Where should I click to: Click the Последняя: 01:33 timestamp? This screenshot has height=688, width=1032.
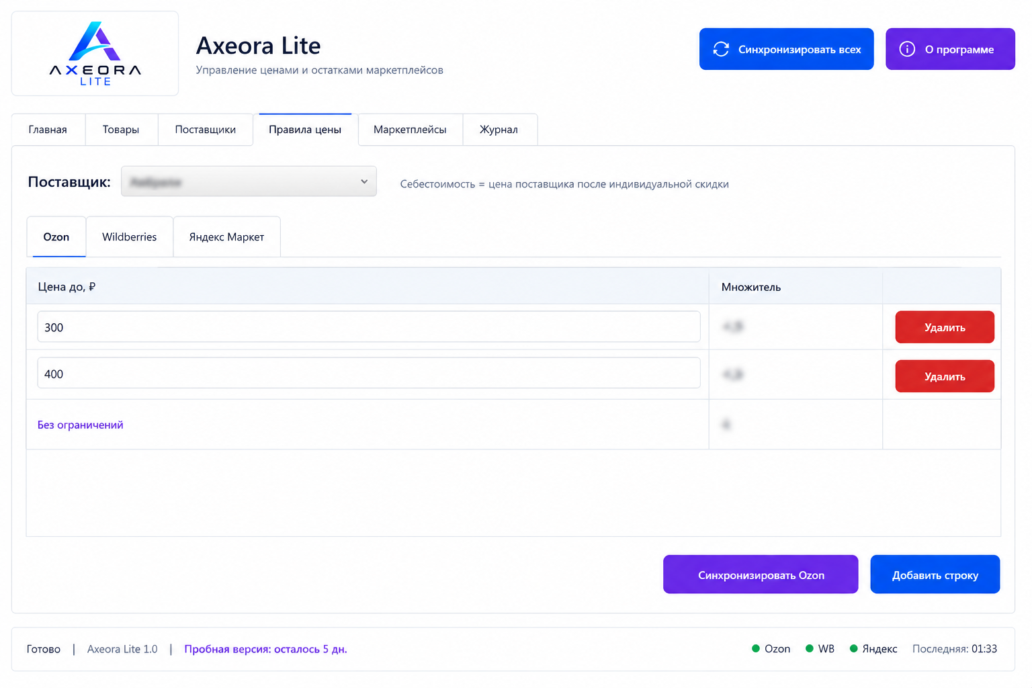(x=955, y=649)
